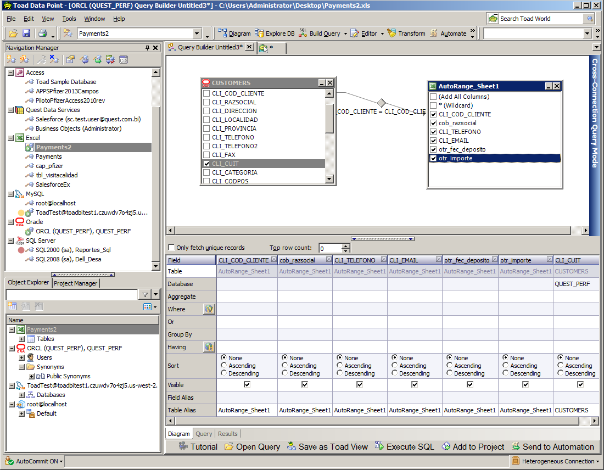Remove the otr_importe field column
Screen dimensions: 604x470
coord(549,260)
